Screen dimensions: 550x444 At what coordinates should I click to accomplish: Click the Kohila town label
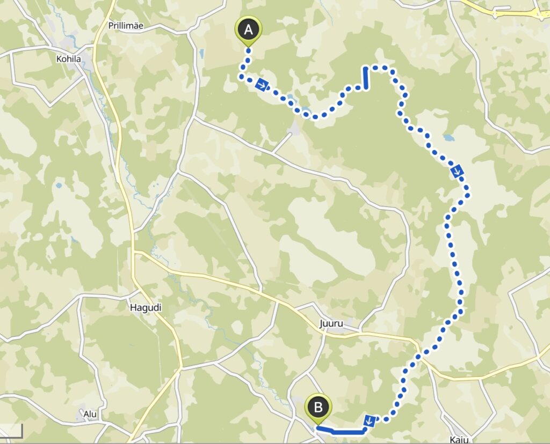click(x=68, y=59)
